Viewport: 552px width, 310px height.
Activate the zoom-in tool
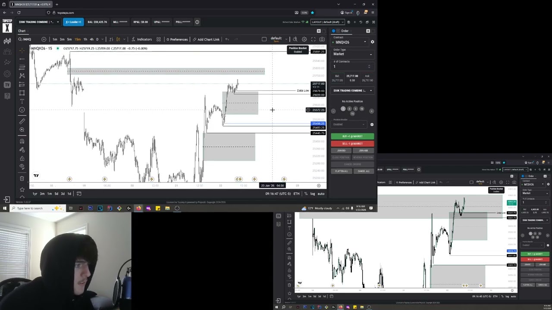pos(22,130)
